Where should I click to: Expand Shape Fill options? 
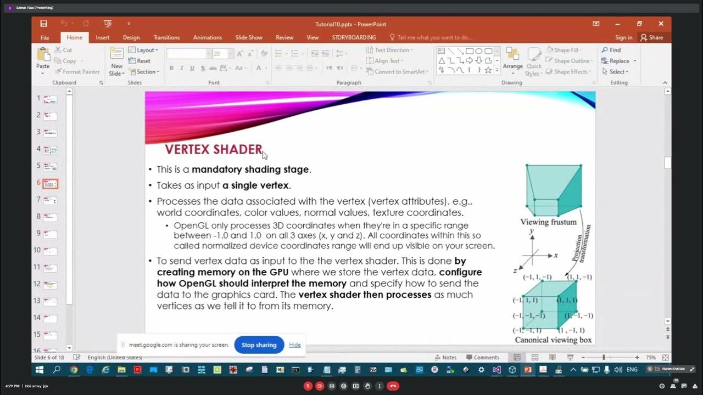[x=564, y=50]
